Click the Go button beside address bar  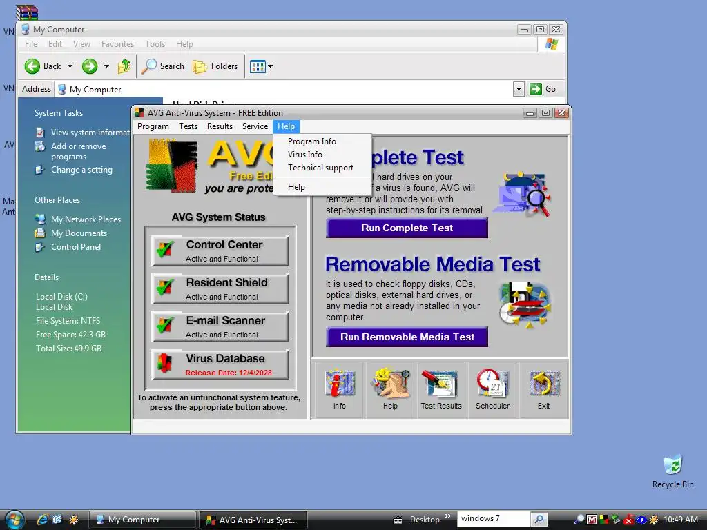pos(543,89)
